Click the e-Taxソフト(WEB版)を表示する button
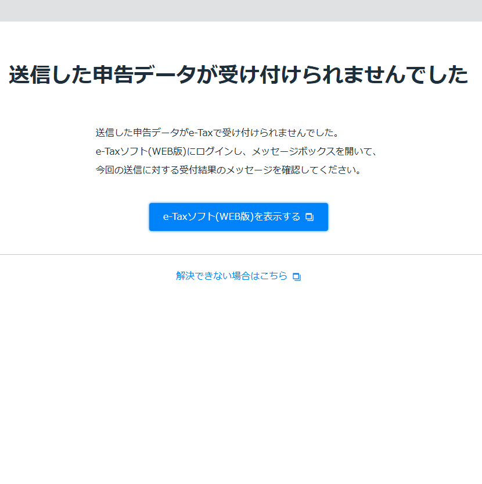Viewport: 482px width, 484px height. (238, 217)
